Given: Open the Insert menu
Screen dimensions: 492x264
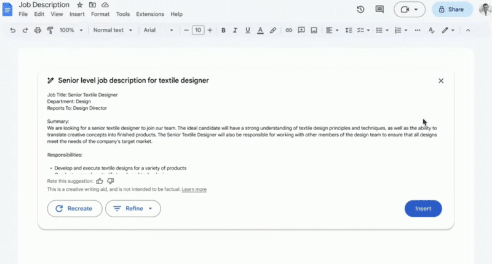Looking at the screenshot, I should 77,14.
